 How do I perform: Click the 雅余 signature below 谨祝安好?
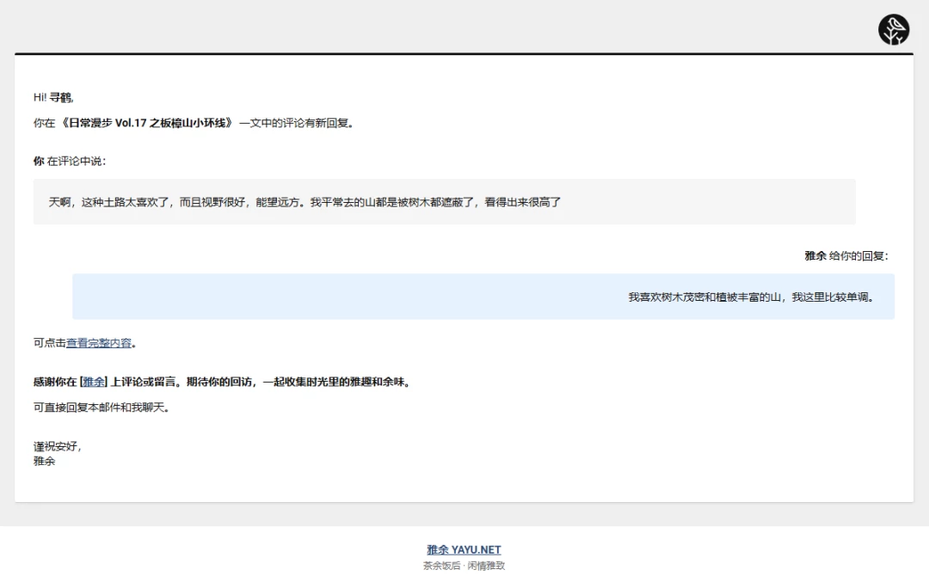coord(45,461)
